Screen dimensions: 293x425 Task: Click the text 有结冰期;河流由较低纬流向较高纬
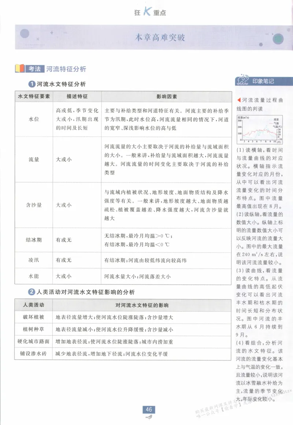pos(145,260)
